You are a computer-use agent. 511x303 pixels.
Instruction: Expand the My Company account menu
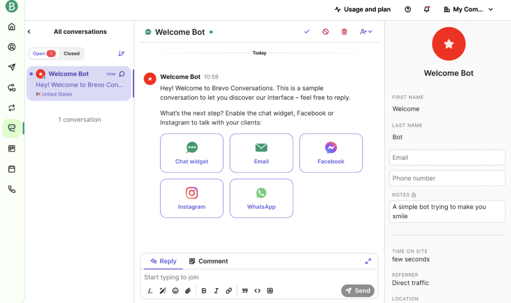click(x=468, y=9)
